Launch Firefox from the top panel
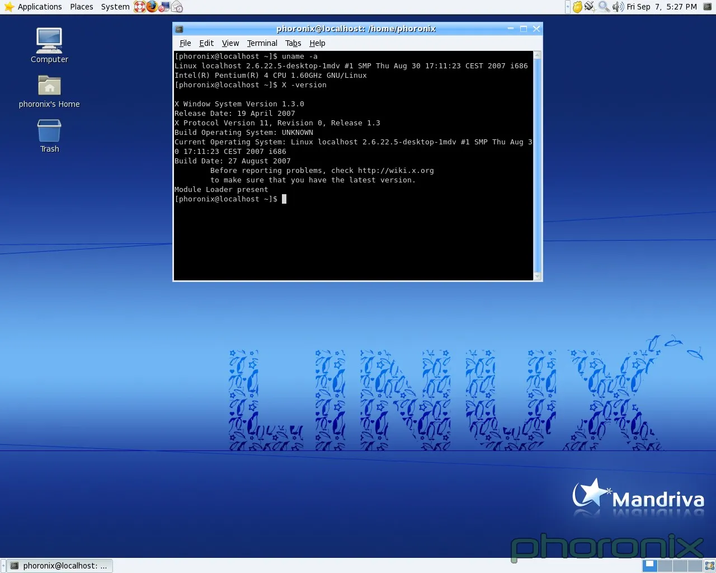 pos(152,7)
